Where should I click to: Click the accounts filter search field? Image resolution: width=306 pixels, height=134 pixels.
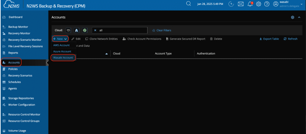[120, 30]
